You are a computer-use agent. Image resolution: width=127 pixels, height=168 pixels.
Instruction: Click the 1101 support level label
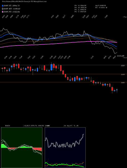(123, 83)
